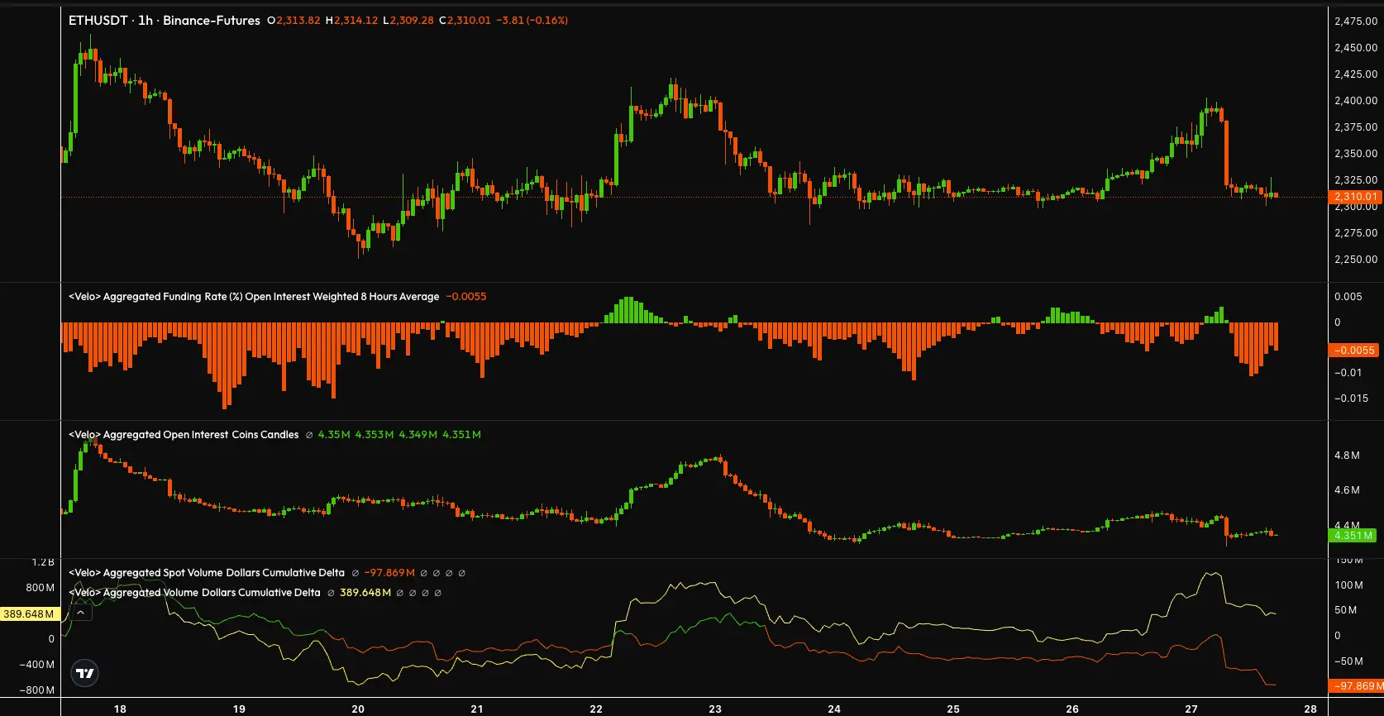Click null-value icon beside Open Interest Coins Candles
This screenshot has height=716, width=1384.
tap(309, 435)
